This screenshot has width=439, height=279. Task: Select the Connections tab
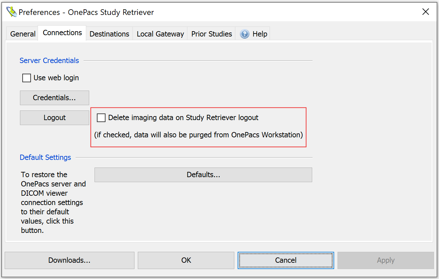tap(62, 33)
